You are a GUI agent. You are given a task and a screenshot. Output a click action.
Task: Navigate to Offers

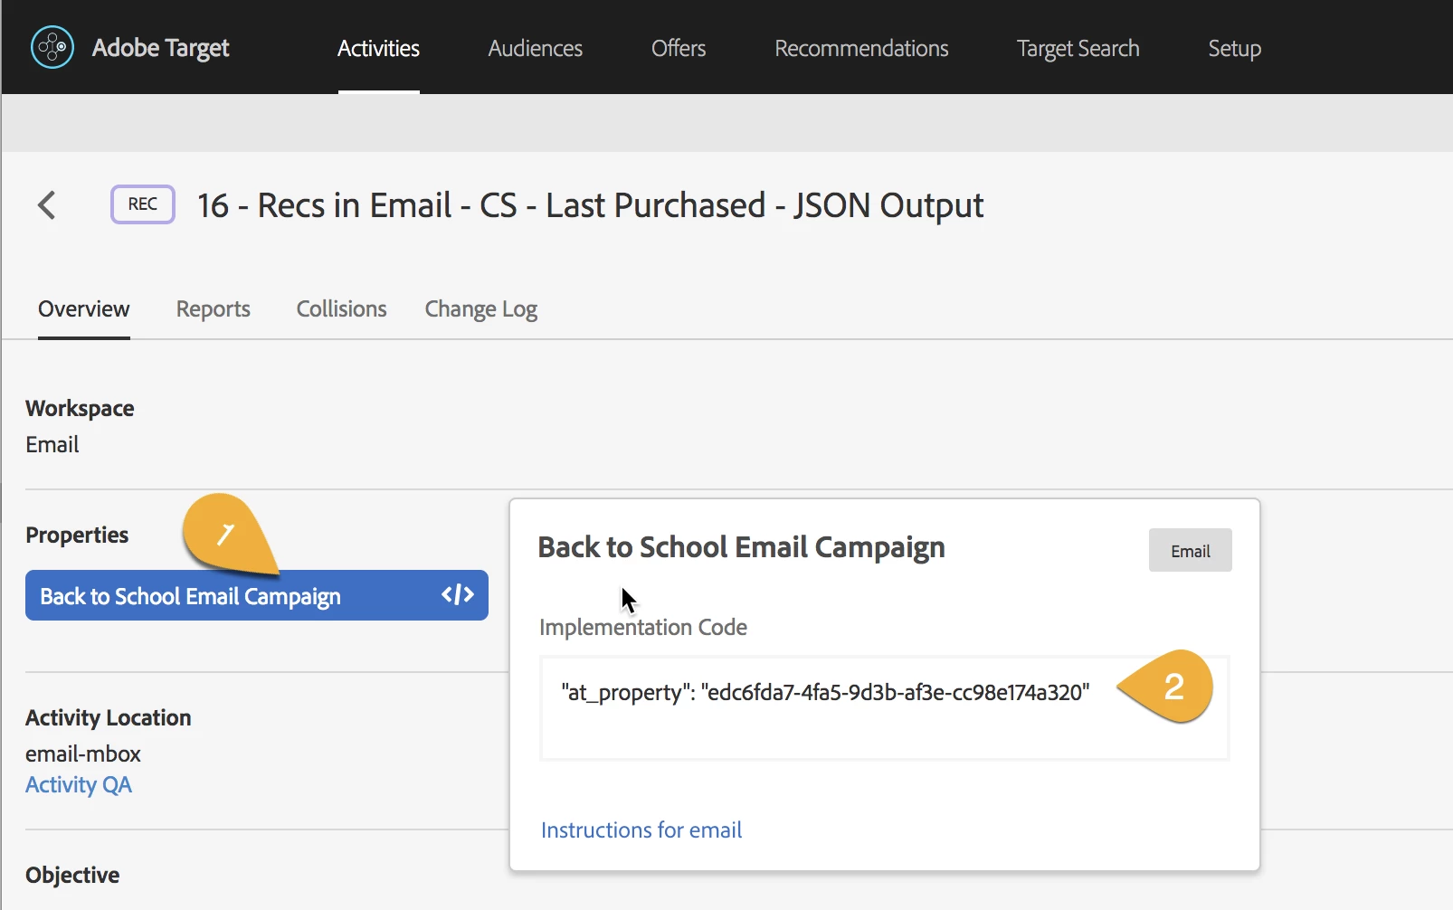click(679, 48)
